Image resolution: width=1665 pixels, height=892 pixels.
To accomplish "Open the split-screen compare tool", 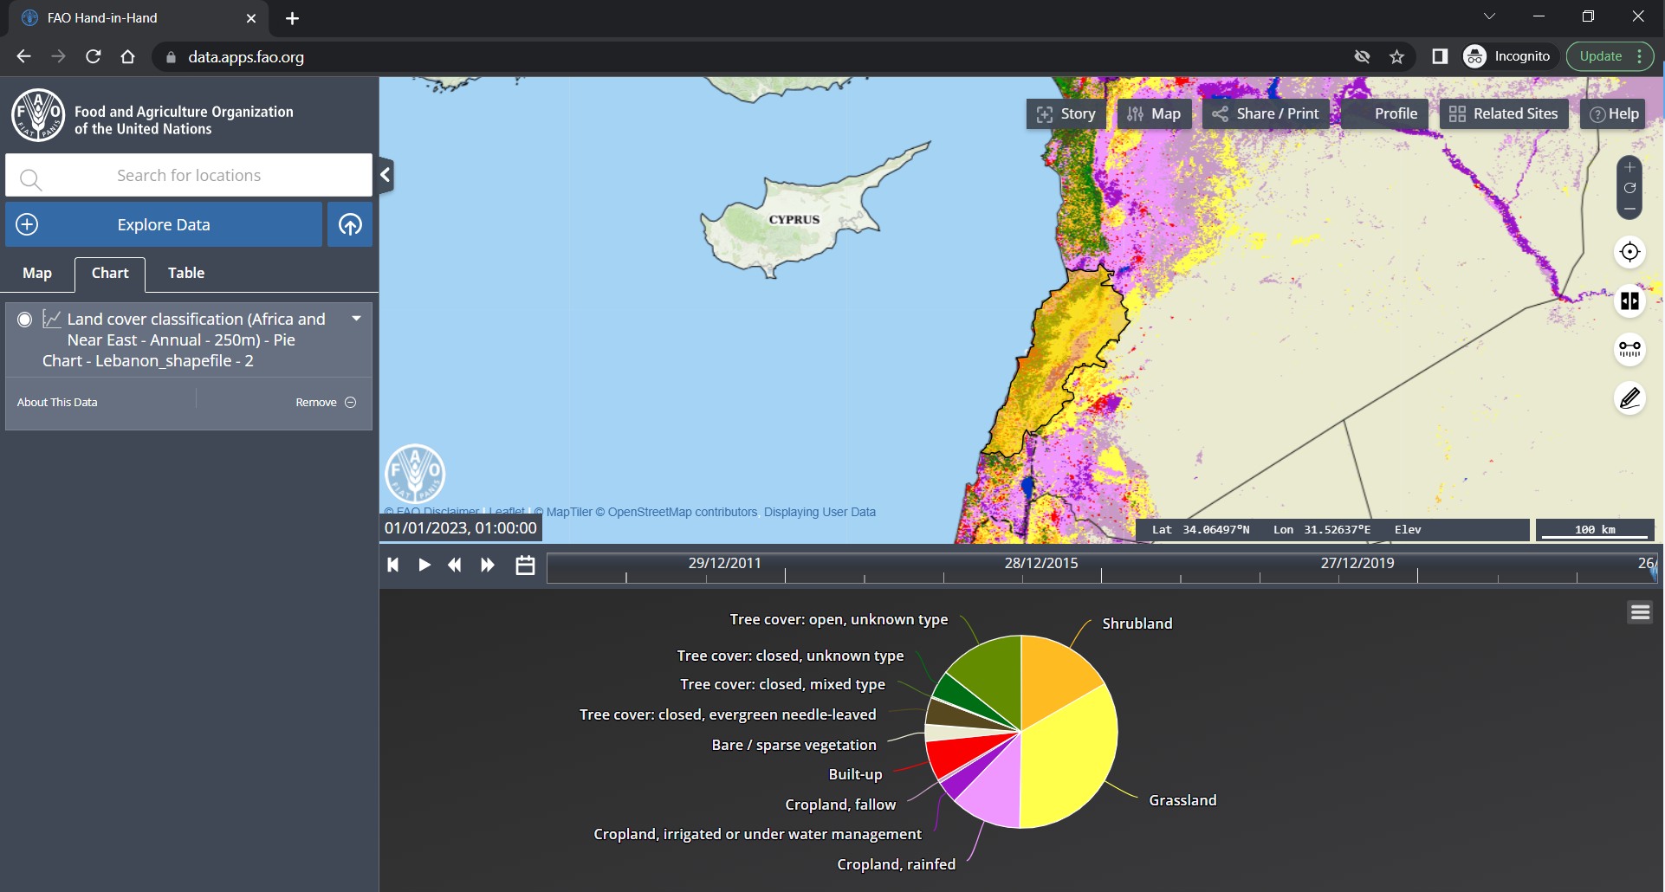I will point(1629,301).
